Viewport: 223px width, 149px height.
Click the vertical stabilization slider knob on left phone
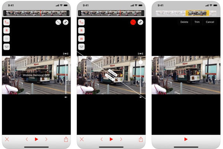[x=66, y=62]
